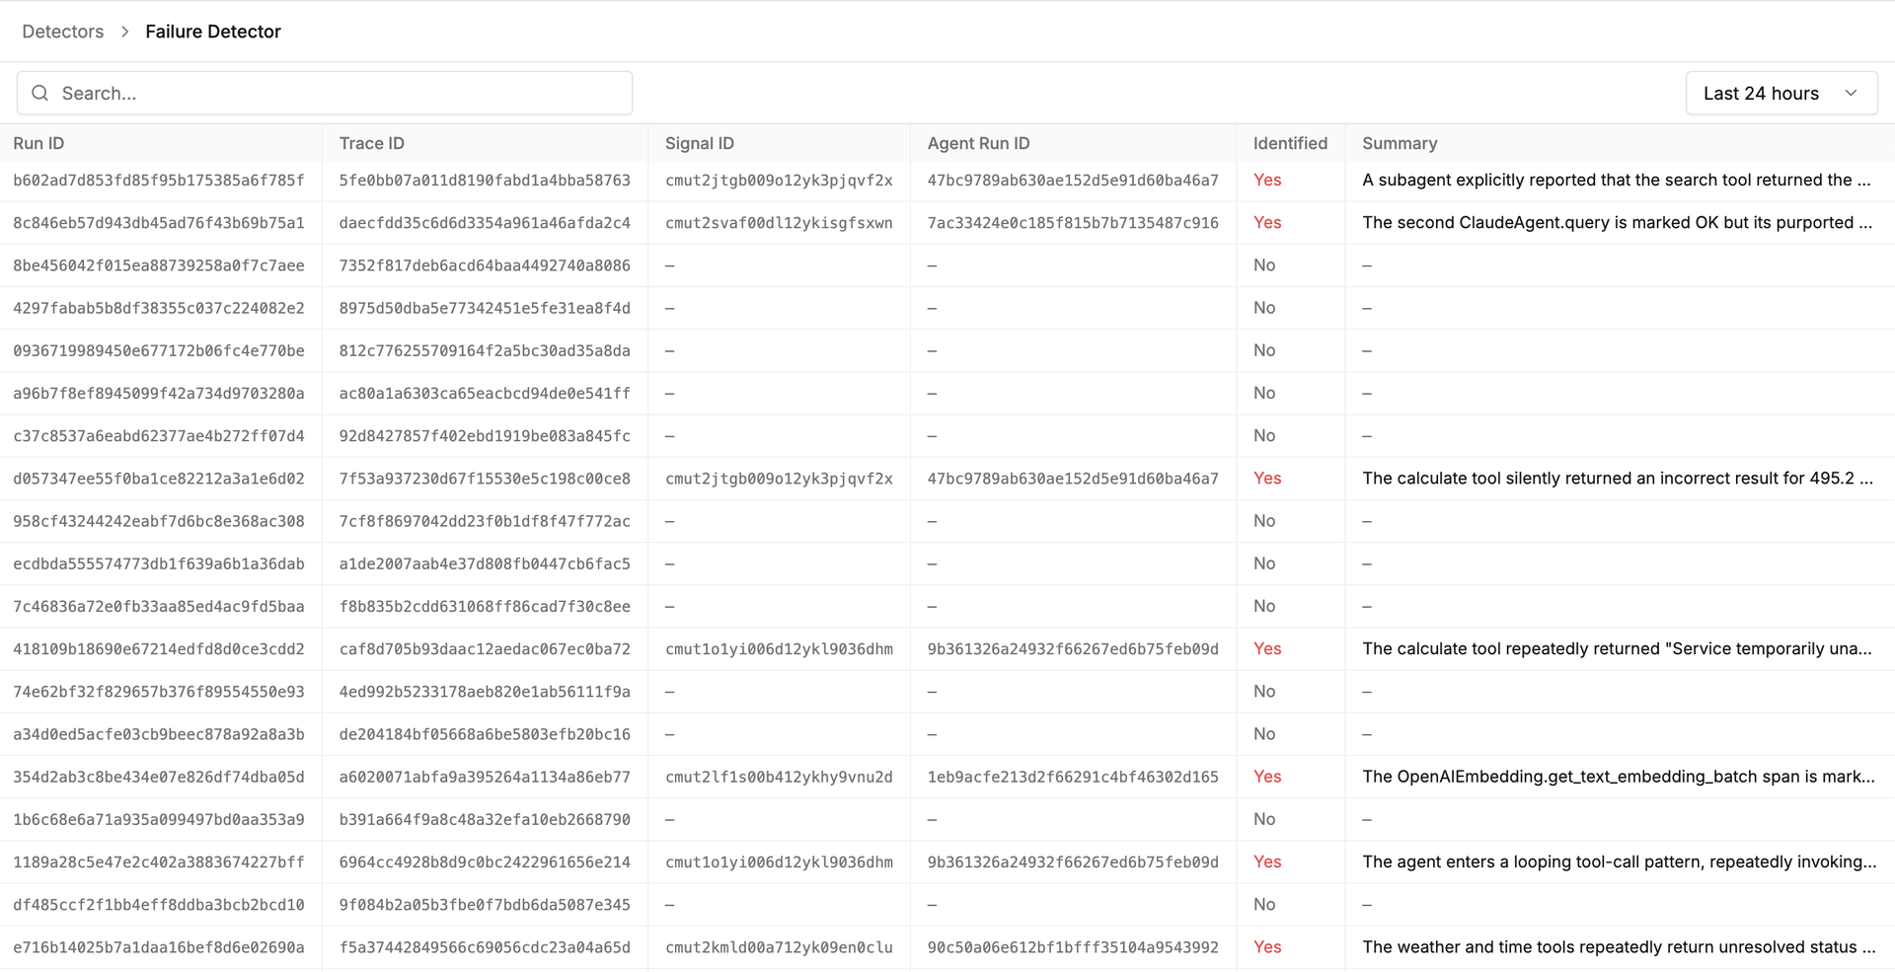Click trace ID a1de2007aab4e37d808fb0447cb6fac5
Image resolution: width=1895 pixels, height=972 pixels.
[485, 563]
